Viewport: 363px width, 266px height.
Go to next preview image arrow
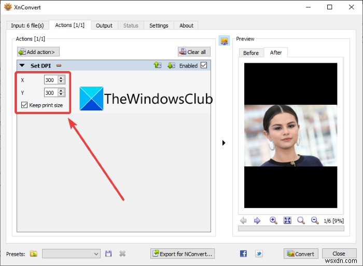(x=257, y=220)
